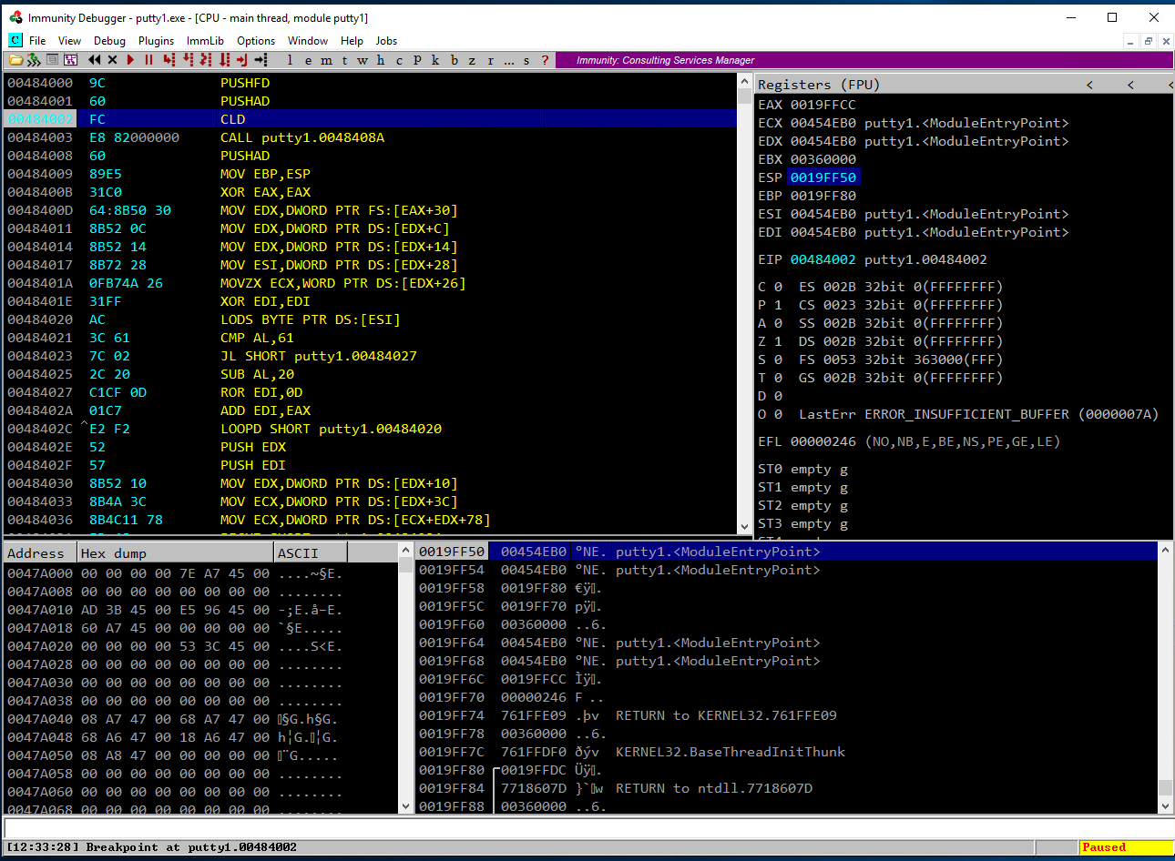Click the dump pane scroll down arrow

[x=405, y=806]
